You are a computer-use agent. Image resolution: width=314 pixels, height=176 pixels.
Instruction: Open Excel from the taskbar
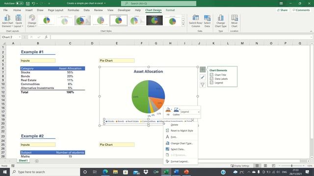coord(166,172)
